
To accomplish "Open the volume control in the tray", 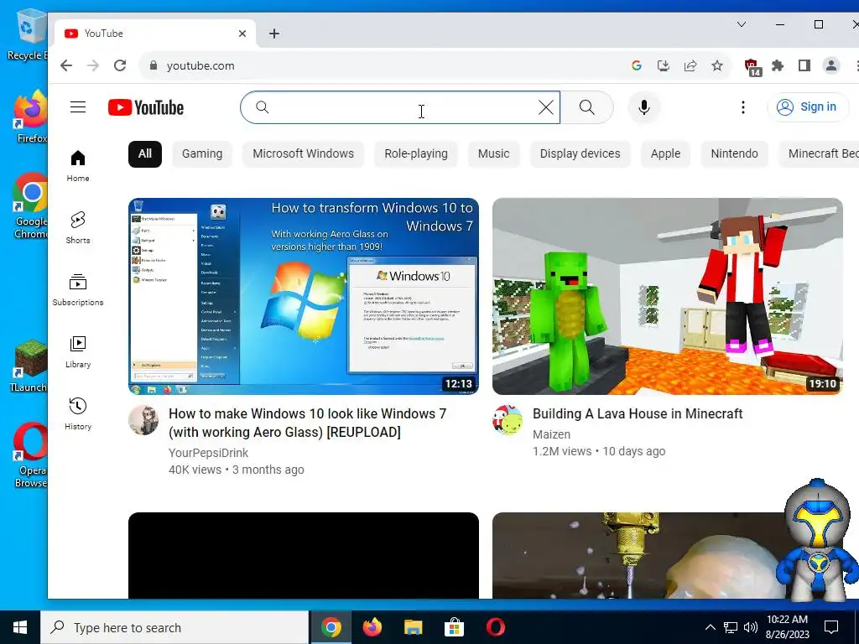I will (x=751, y=627).
